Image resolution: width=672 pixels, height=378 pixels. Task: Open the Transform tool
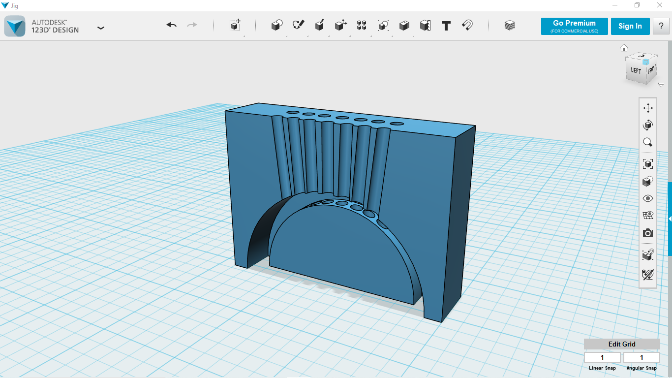pyautogui.click(x=235, y=25)
